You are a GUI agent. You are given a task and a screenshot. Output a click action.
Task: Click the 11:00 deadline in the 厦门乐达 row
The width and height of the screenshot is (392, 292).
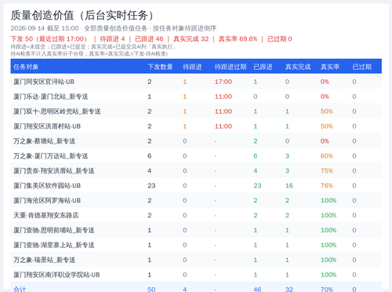223,97
